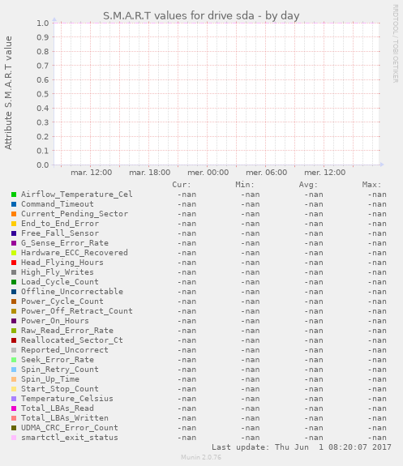Click the Cur: column header
Screen dimensions: 403x466
(182, 185)
